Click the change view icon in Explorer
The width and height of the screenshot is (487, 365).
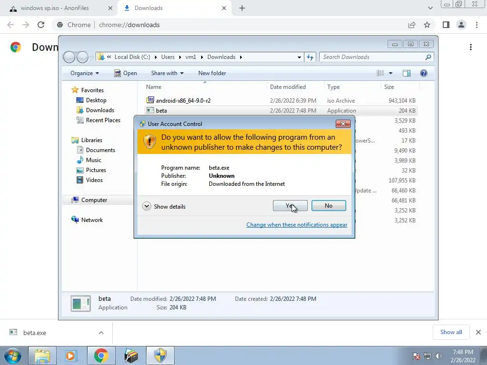click(380, 73)
